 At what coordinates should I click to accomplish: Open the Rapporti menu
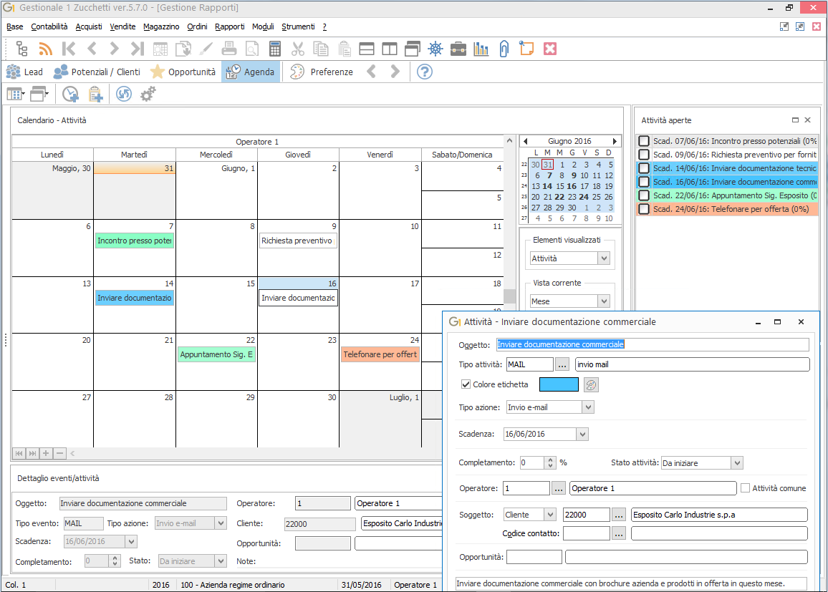click(229, 26)
